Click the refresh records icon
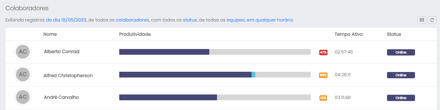 click(x=432, y=20)
